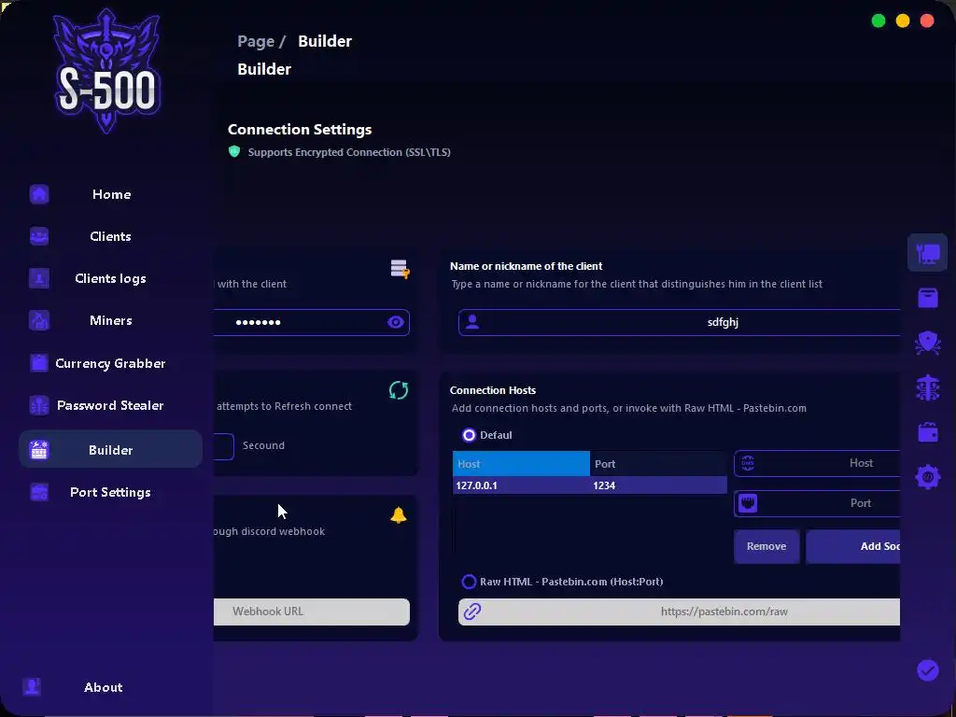Viewport: 956px width, 717px height.
Task: Select Raw HTML - Pastebin.com radio button
Action: [469, 582]
